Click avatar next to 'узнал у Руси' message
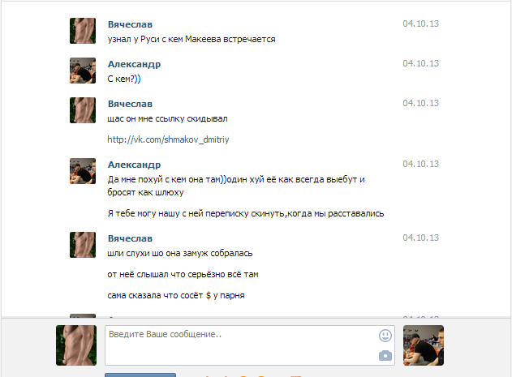 click(x=83, y=31)
